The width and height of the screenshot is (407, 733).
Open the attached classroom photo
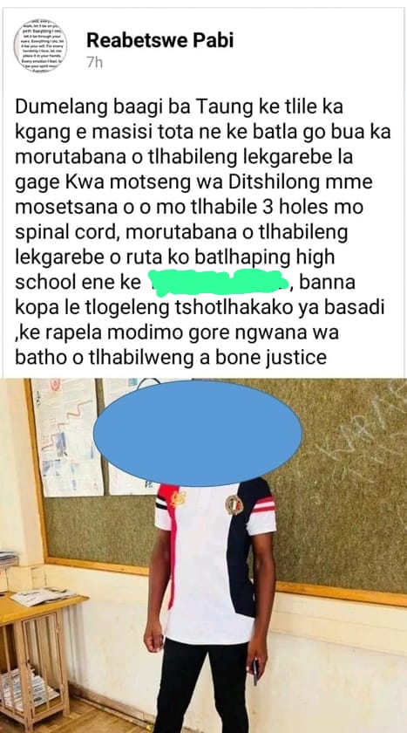click(x=204, y=555)
